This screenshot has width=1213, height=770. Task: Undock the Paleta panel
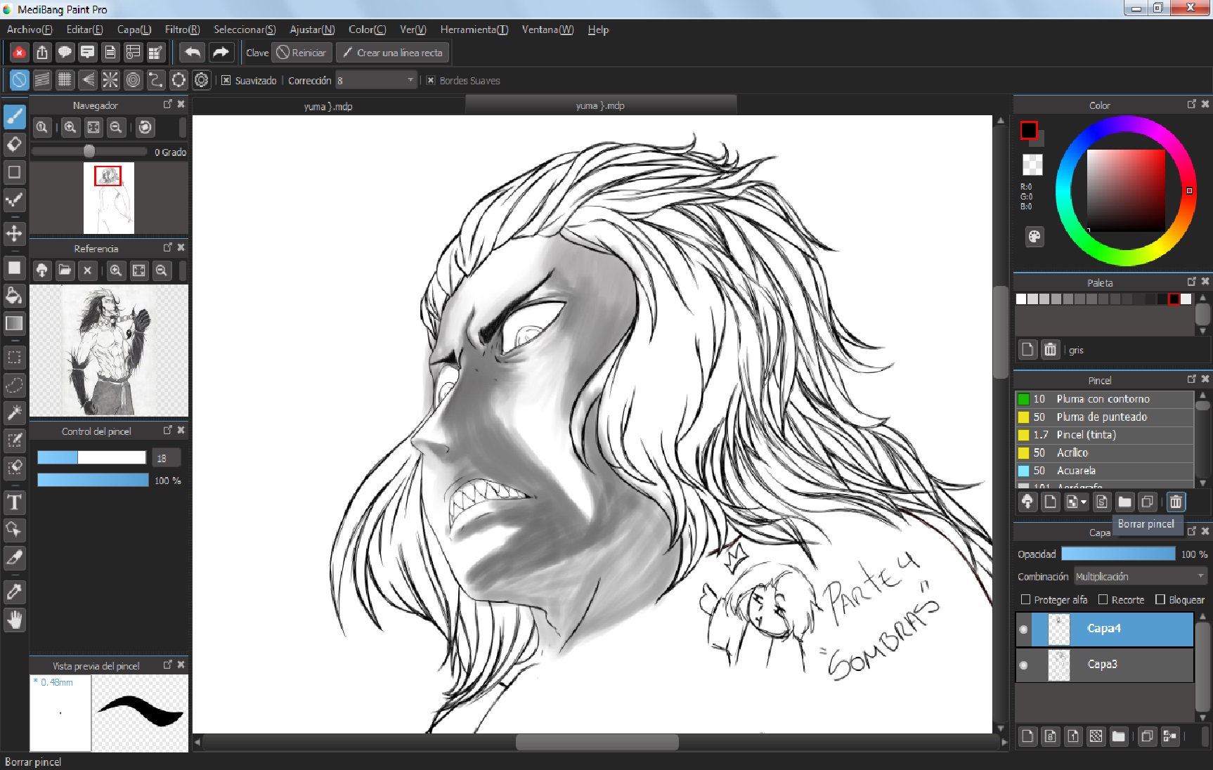point(1191,281)
